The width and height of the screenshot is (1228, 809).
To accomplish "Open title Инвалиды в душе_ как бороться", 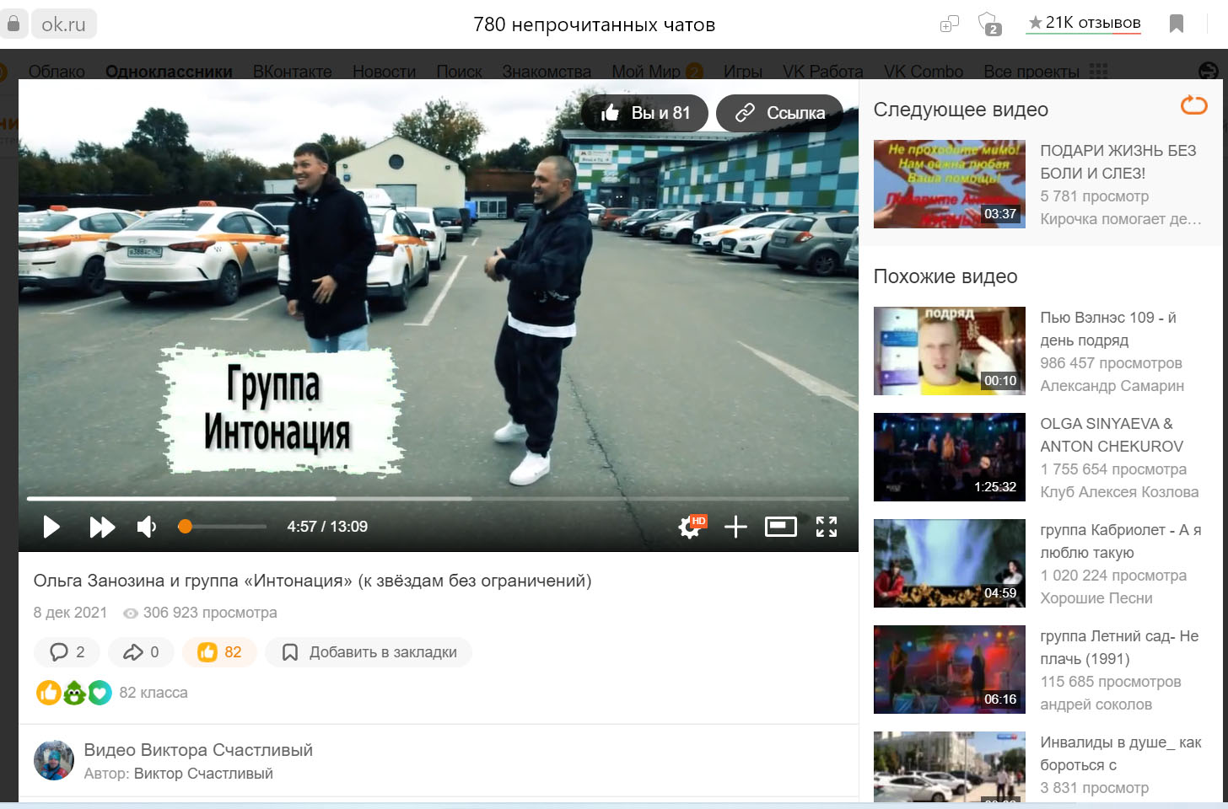I will [1121, 753].
